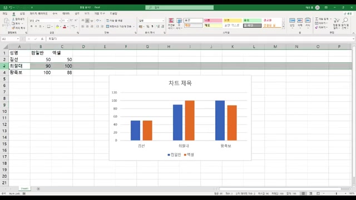This screenshot has height=200, width=356.
Task: Toggle Align Right button
Action: (x=92, y=27)
